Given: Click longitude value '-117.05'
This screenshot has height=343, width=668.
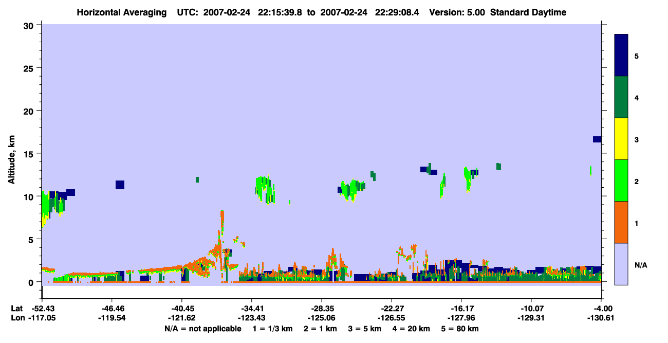Looking at the screenshot, I should (x=43, y=318).
